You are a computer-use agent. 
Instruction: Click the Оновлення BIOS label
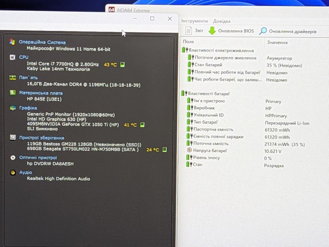pos(236,31)
